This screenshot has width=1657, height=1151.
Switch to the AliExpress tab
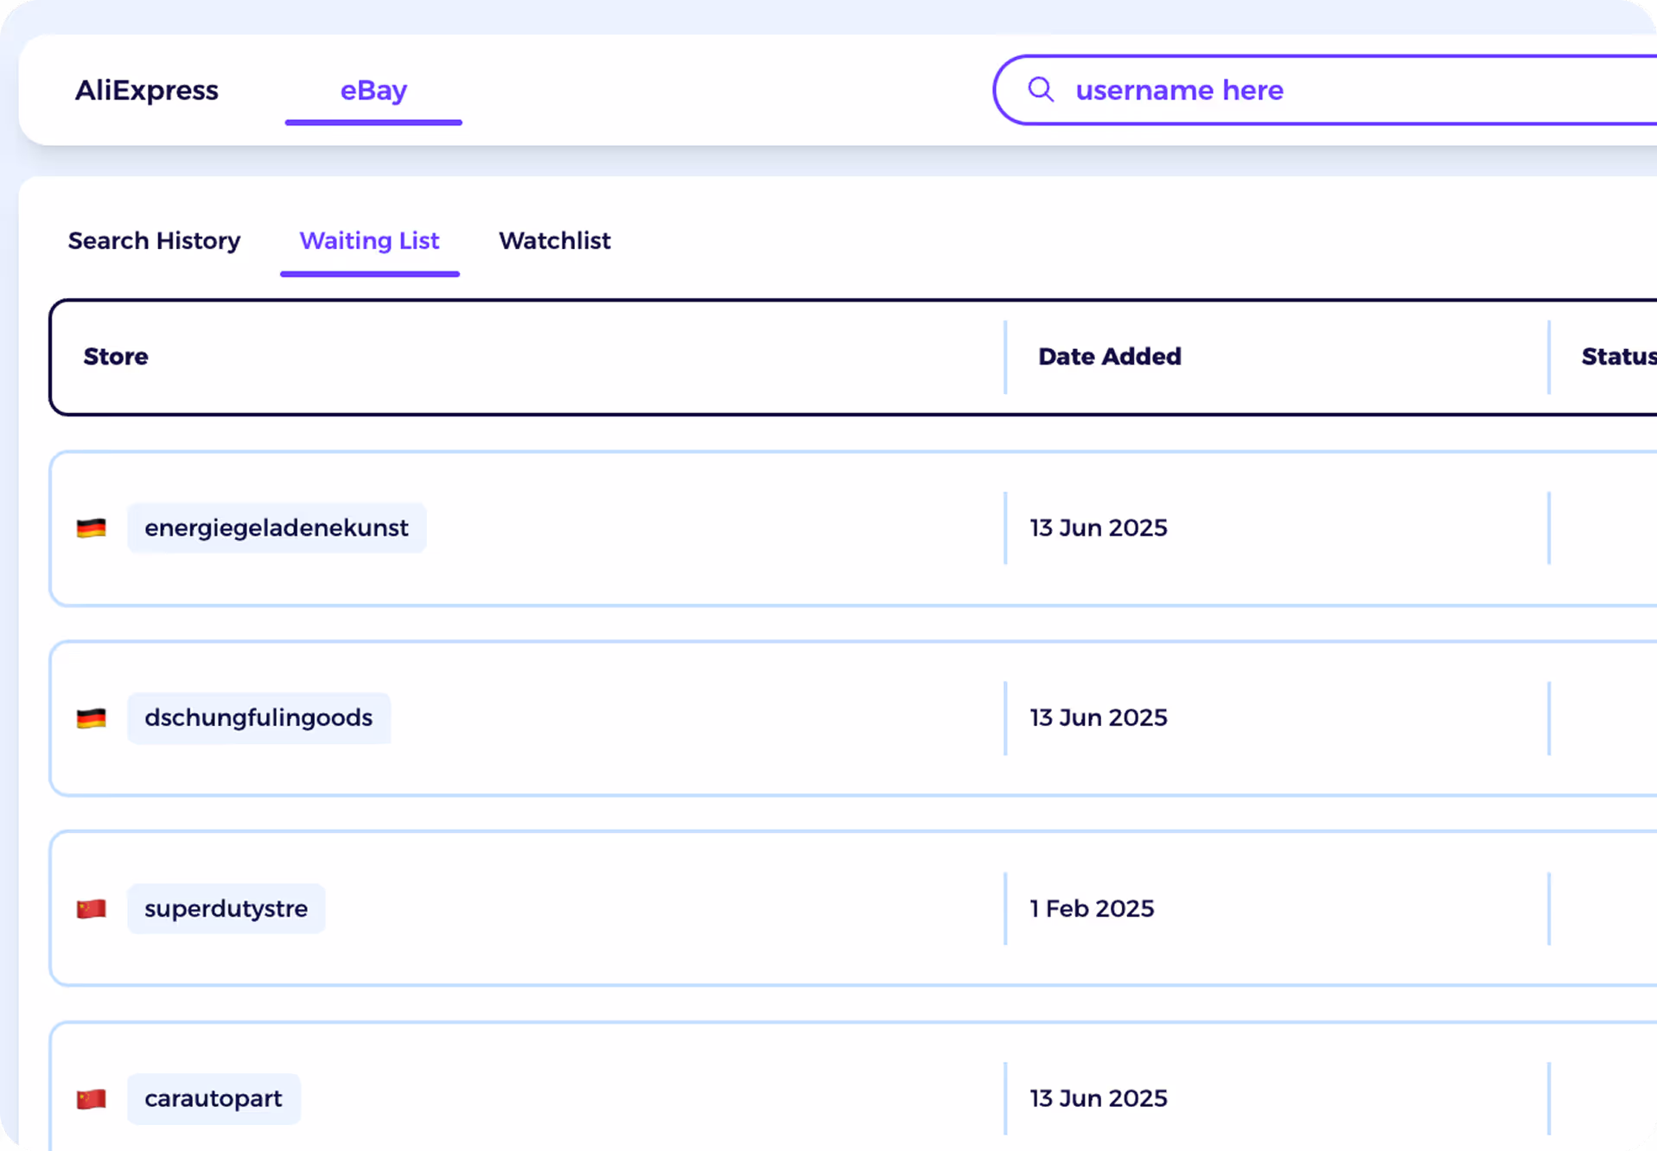(x=146, y=90)
